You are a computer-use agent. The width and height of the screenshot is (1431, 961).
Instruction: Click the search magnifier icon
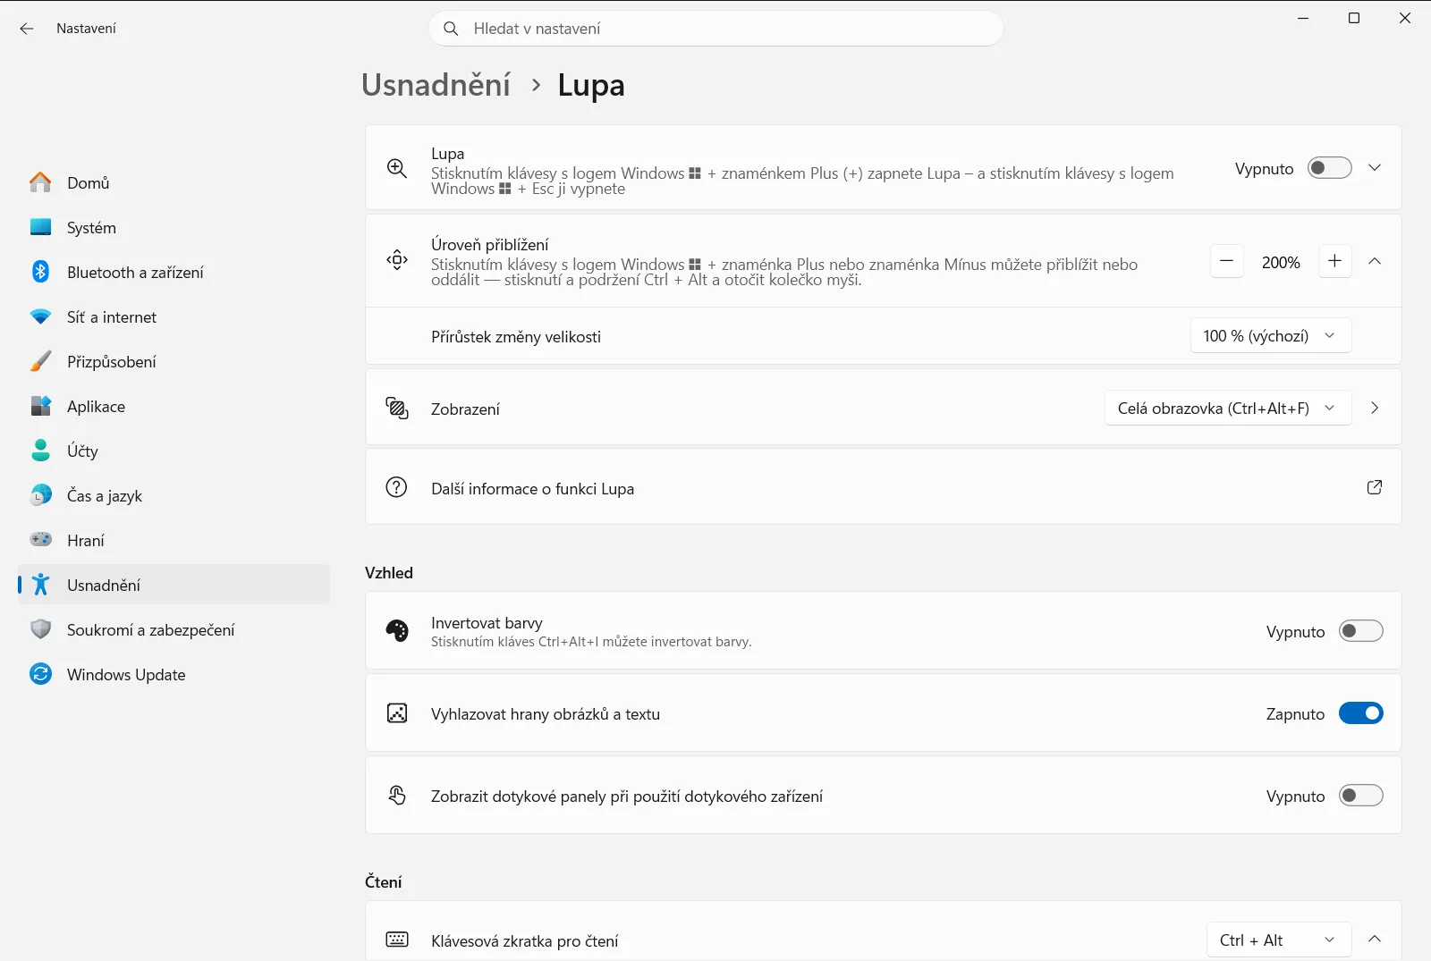pos(451,29)
